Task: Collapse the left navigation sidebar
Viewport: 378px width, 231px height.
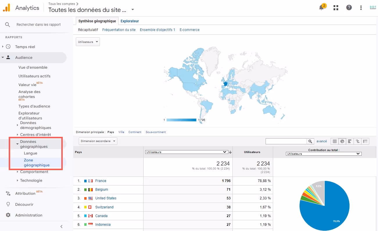Action: pyautogui.click(x=61, y=226)
